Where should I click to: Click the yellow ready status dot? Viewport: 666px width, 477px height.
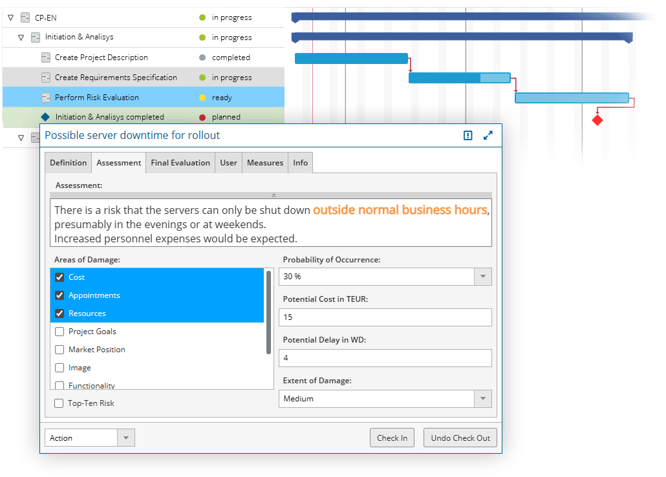coord(202,98)
